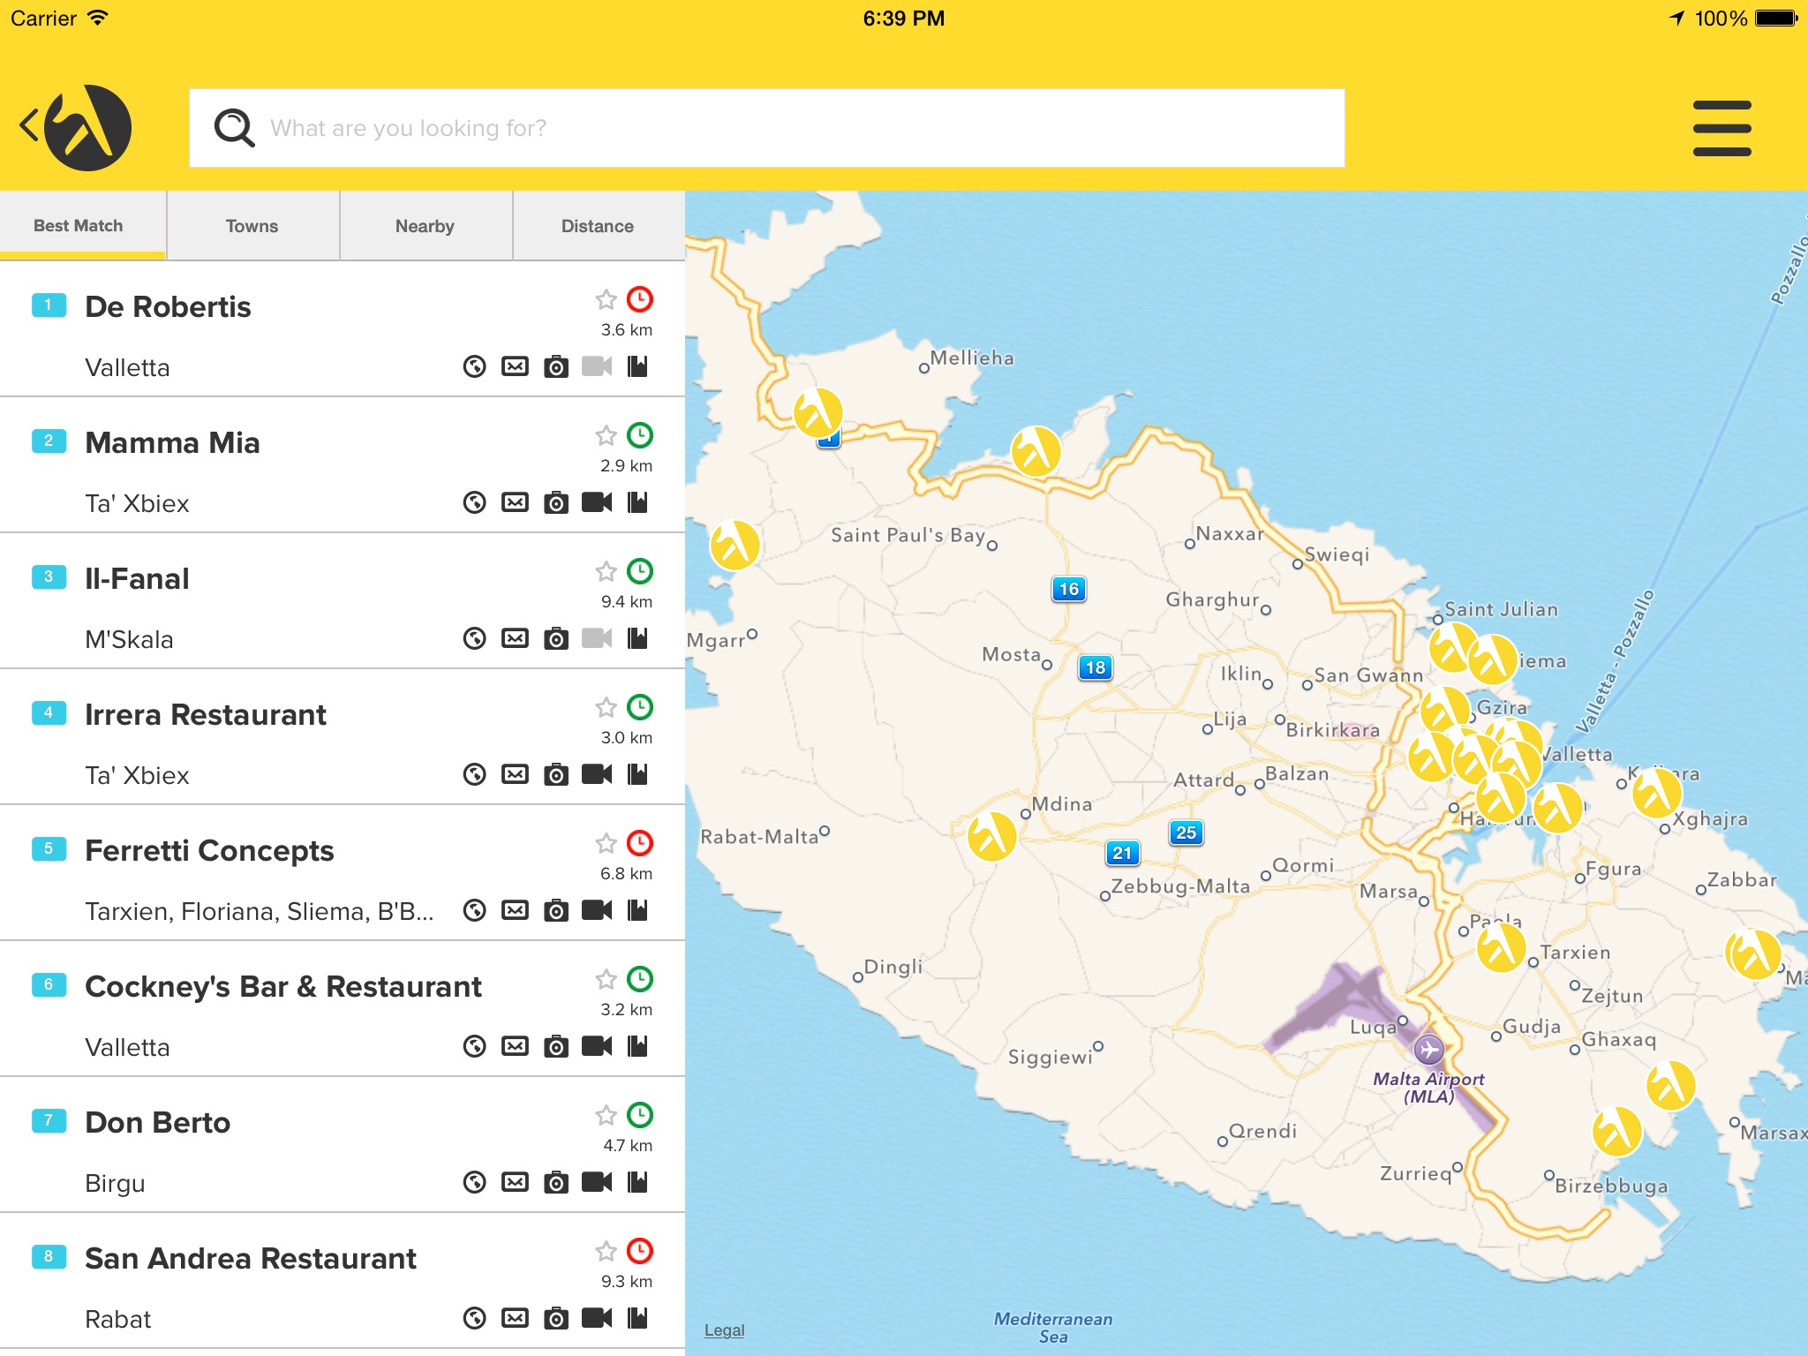This screenshot has width=1808, height=1356.
Task: Open San Andrea Restaurant website globe
Action: (475, 1318)
